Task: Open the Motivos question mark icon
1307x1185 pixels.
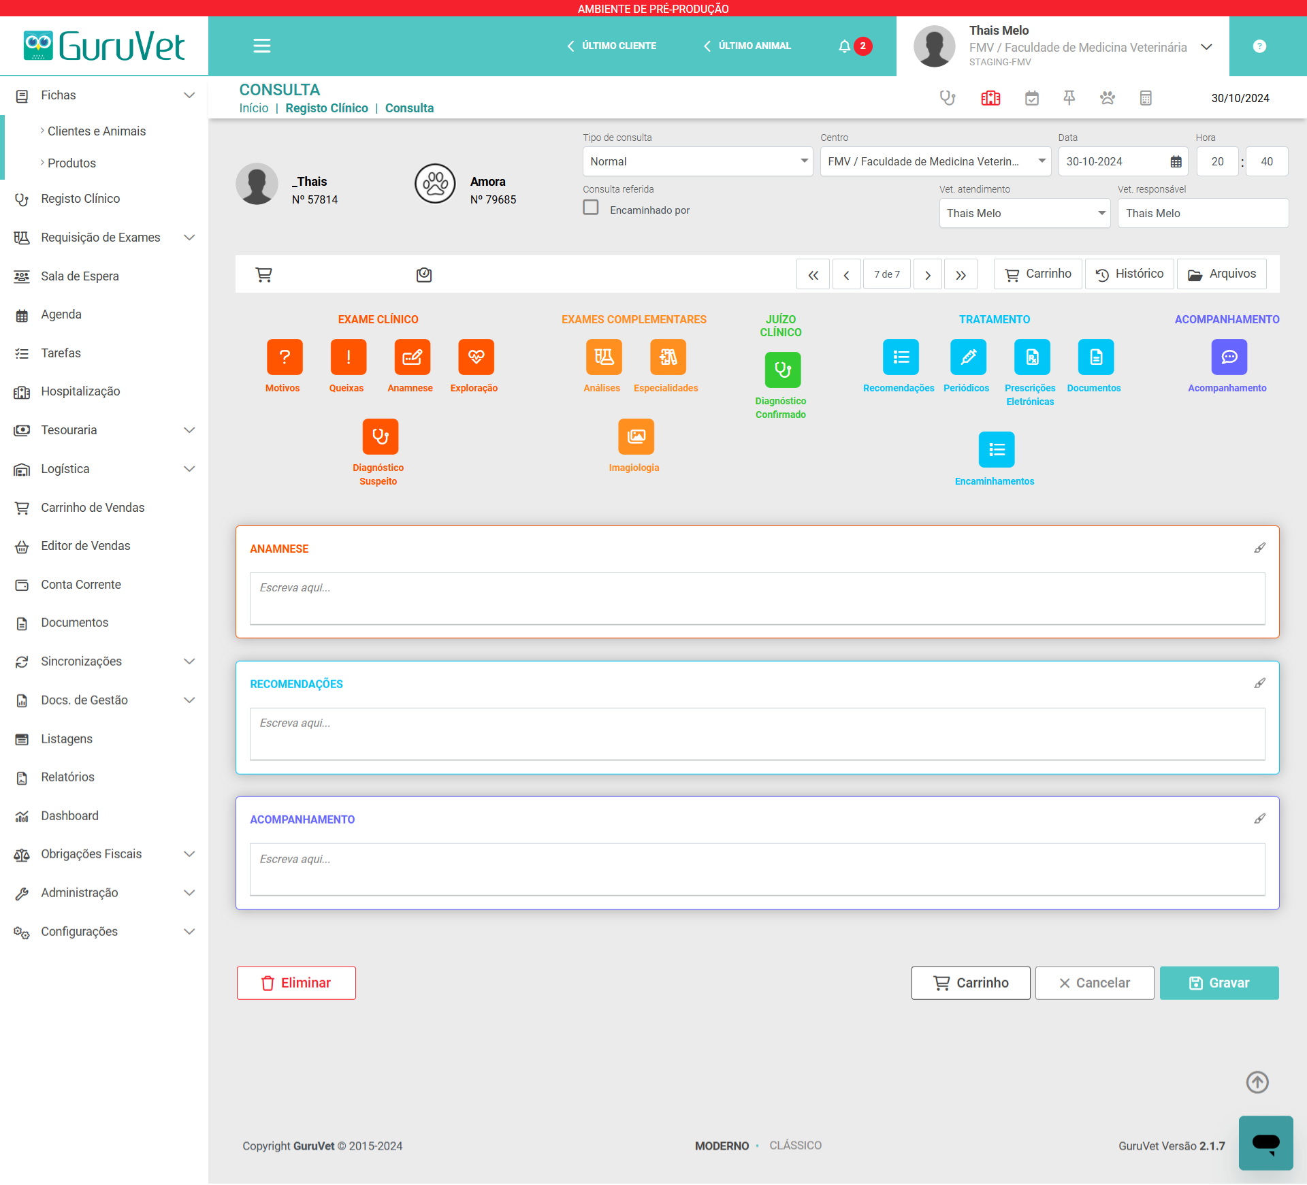Action: 285,357
